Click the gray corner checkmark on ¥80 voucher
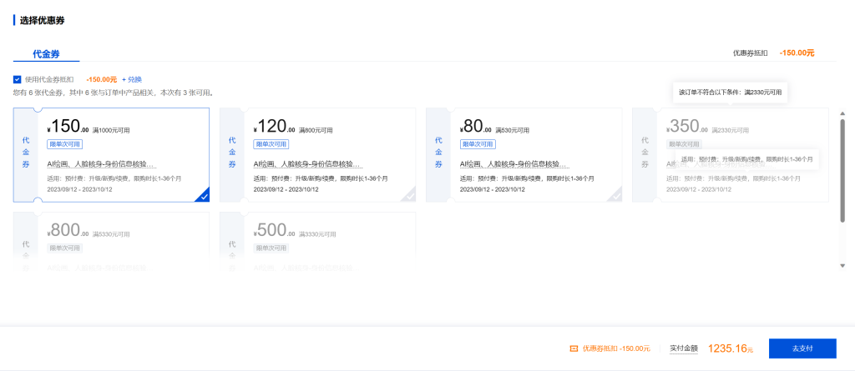Image resolution: width=855 pixels, height=371 pixels. click(615, 195)
